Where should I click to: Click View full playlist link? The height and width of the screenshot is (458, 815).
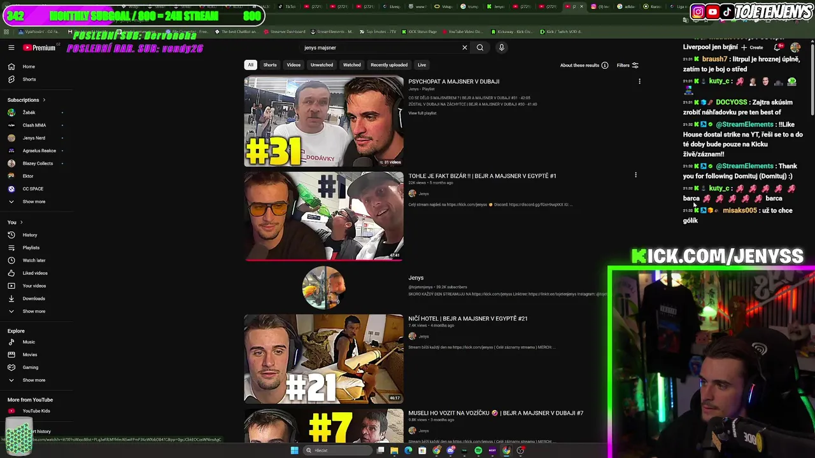tap(422, 113)
